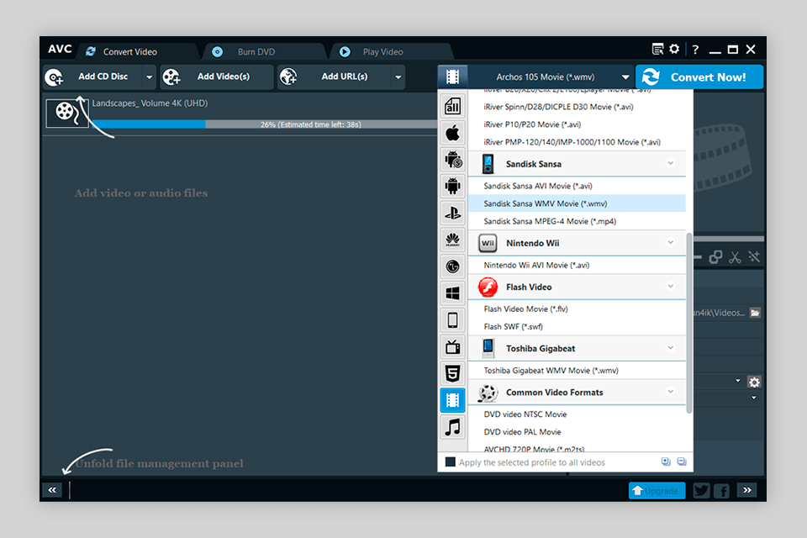Viewport: 807px width, 538px height.
Task: Unfold the file management panel arrows
Action: pos(52,490)
